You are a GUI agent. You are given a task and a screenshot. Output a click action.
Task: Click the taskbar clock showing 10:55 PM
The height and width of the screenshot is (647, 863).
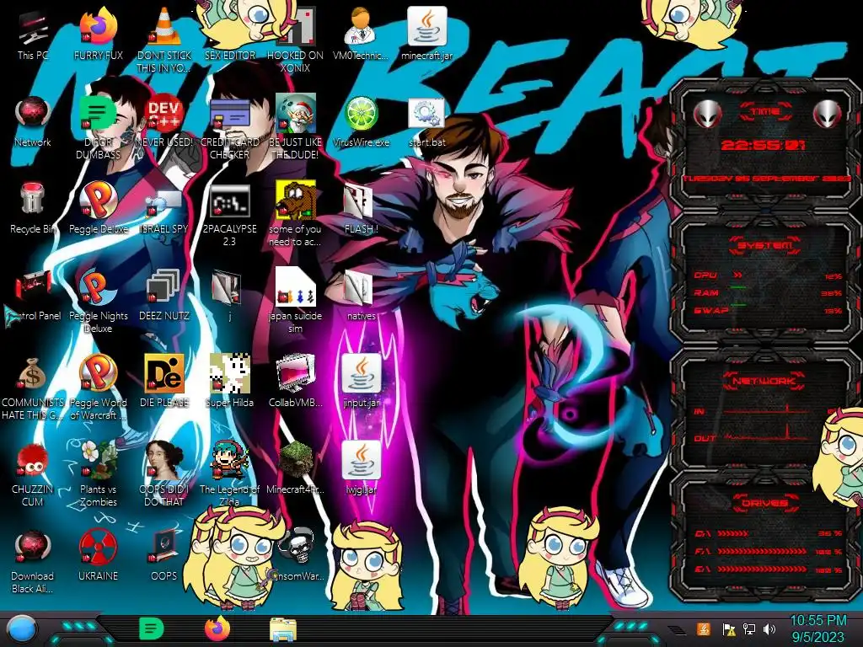click(817, 628)
